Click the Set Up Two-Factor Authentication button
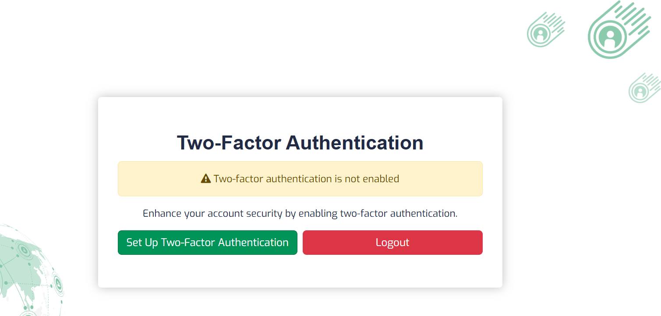The image size is (661, 316). [208, 243]
